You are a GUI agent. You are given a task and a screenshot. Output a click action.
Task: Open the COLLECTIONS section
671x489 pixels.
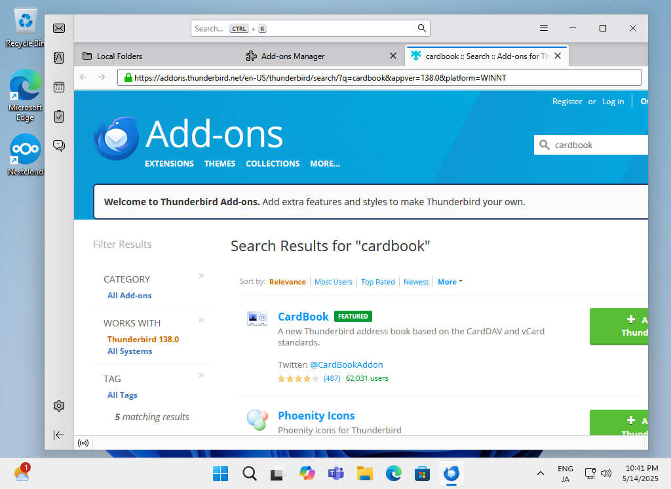coord(273,164)
